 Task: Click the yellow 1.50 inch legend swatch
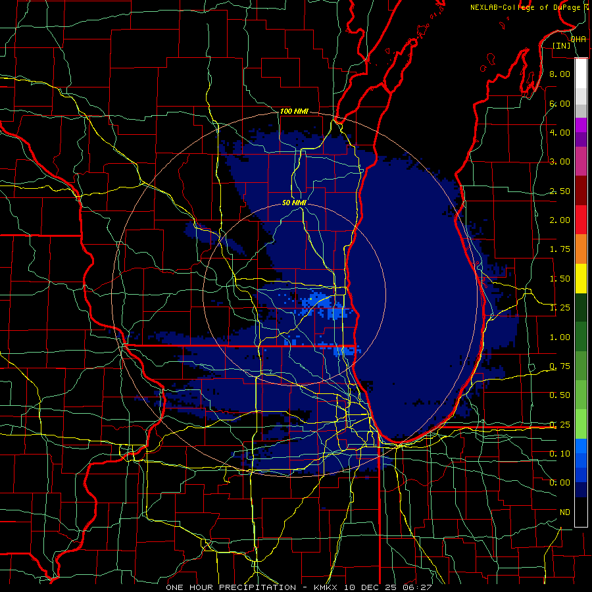[581, 279]
